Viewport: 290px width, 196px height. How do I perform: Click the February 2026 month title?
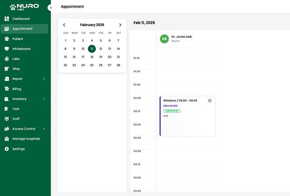point(92,25)
